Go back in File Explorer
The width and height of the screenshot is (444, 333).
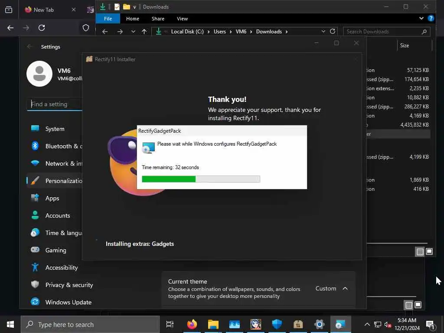105,31
